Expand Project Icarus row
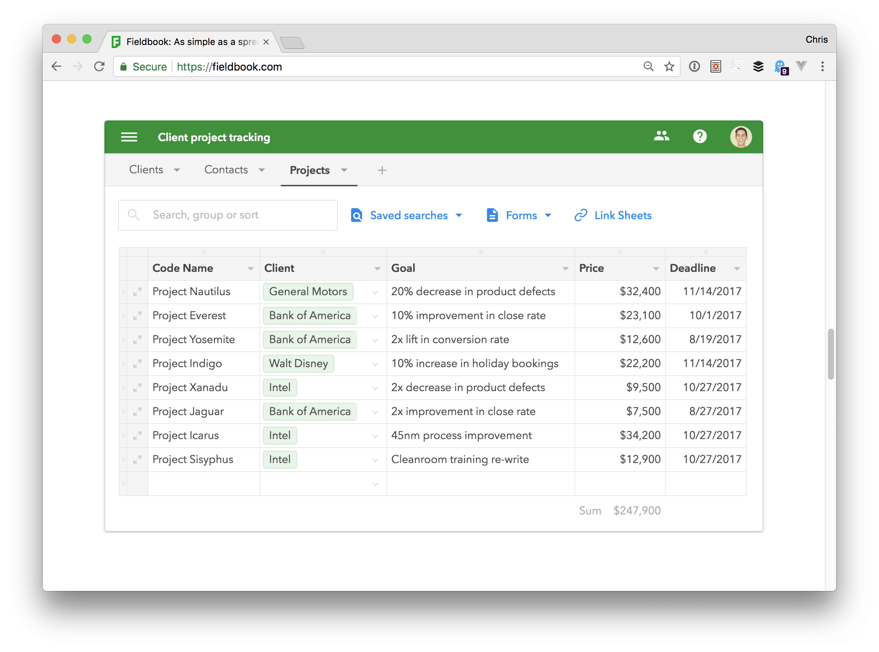 (137, 437)
